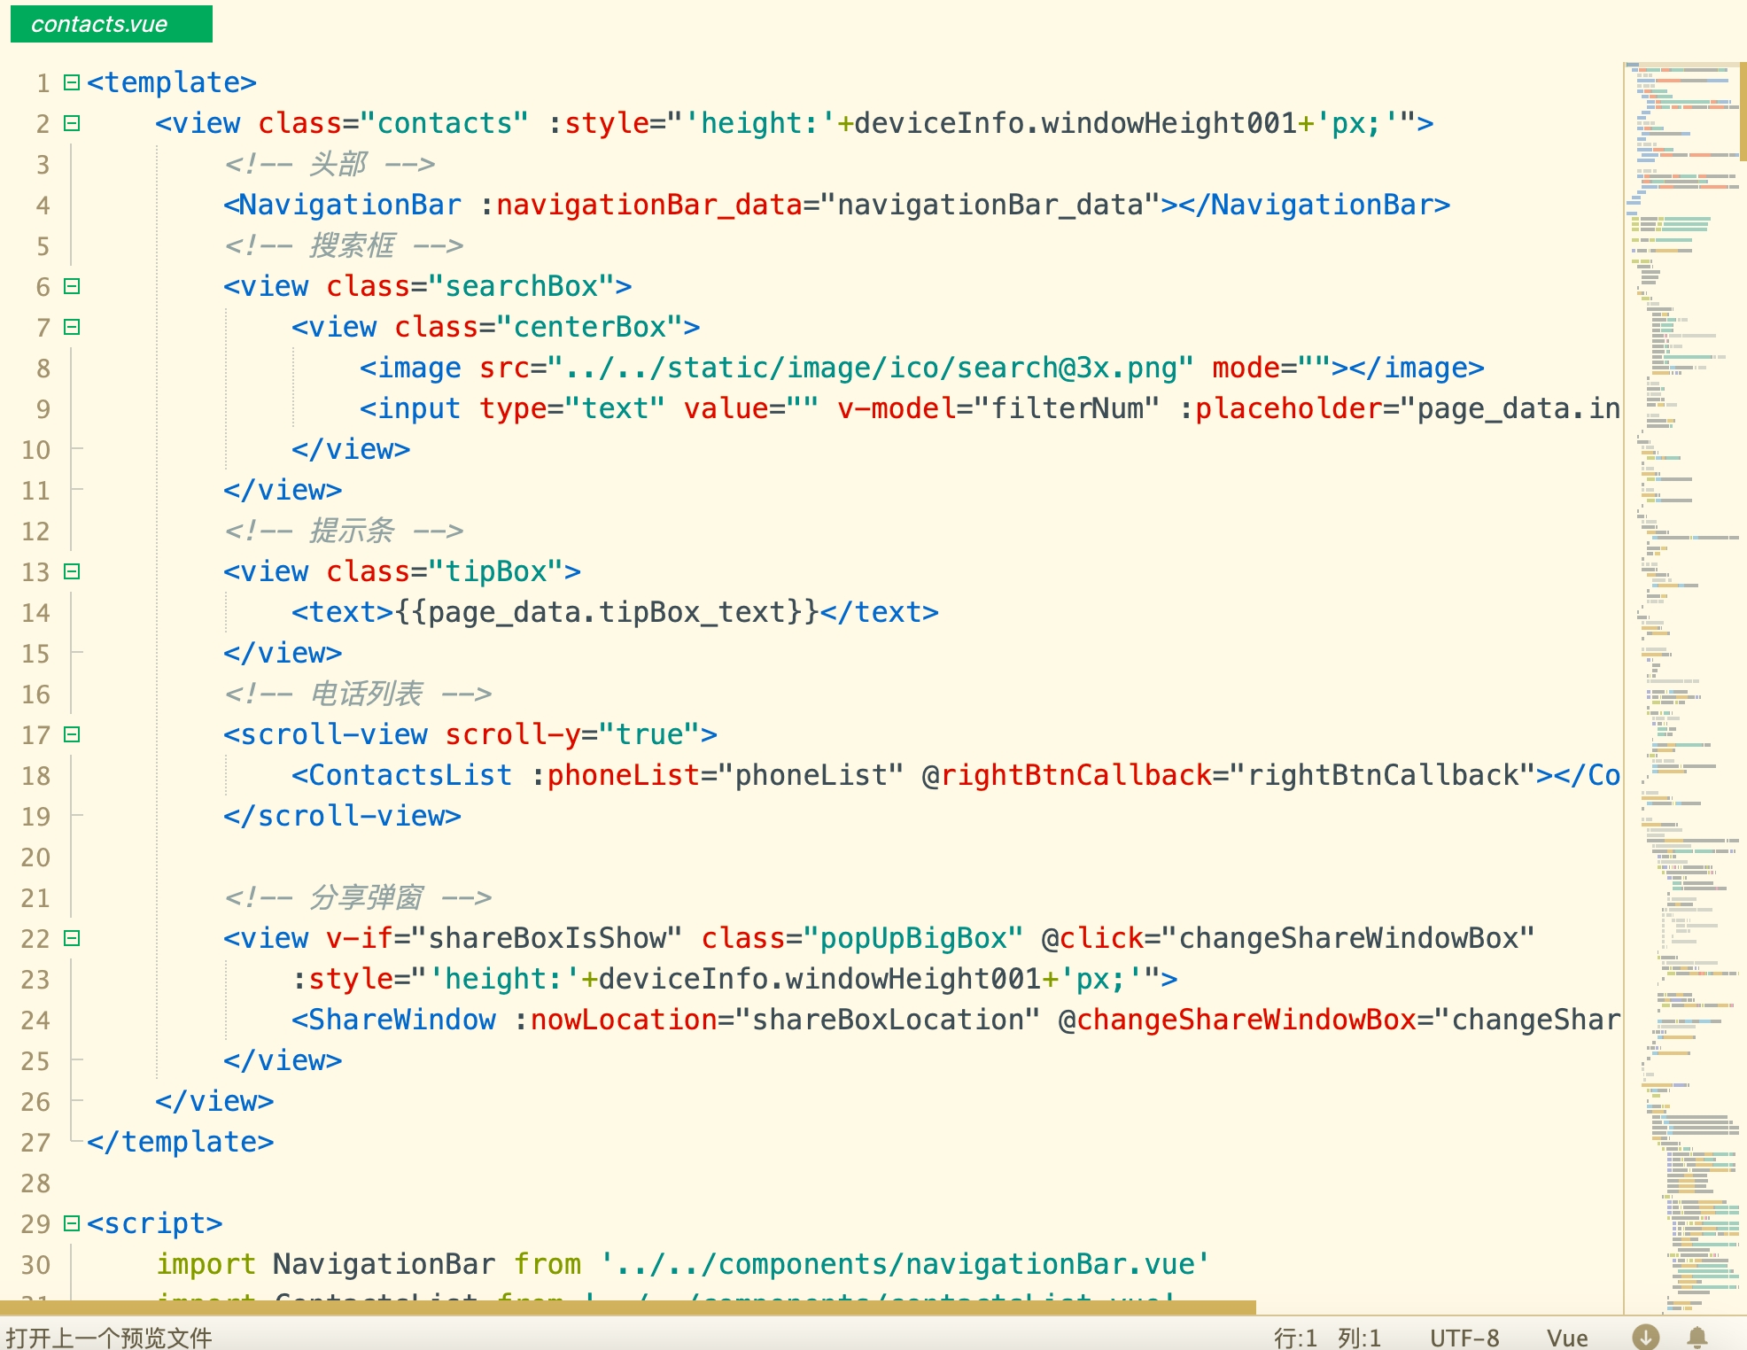Click the "contacts" class value on line 2
The height and width of the screenshot is (1350, 1747).
(x=445, y=123)
